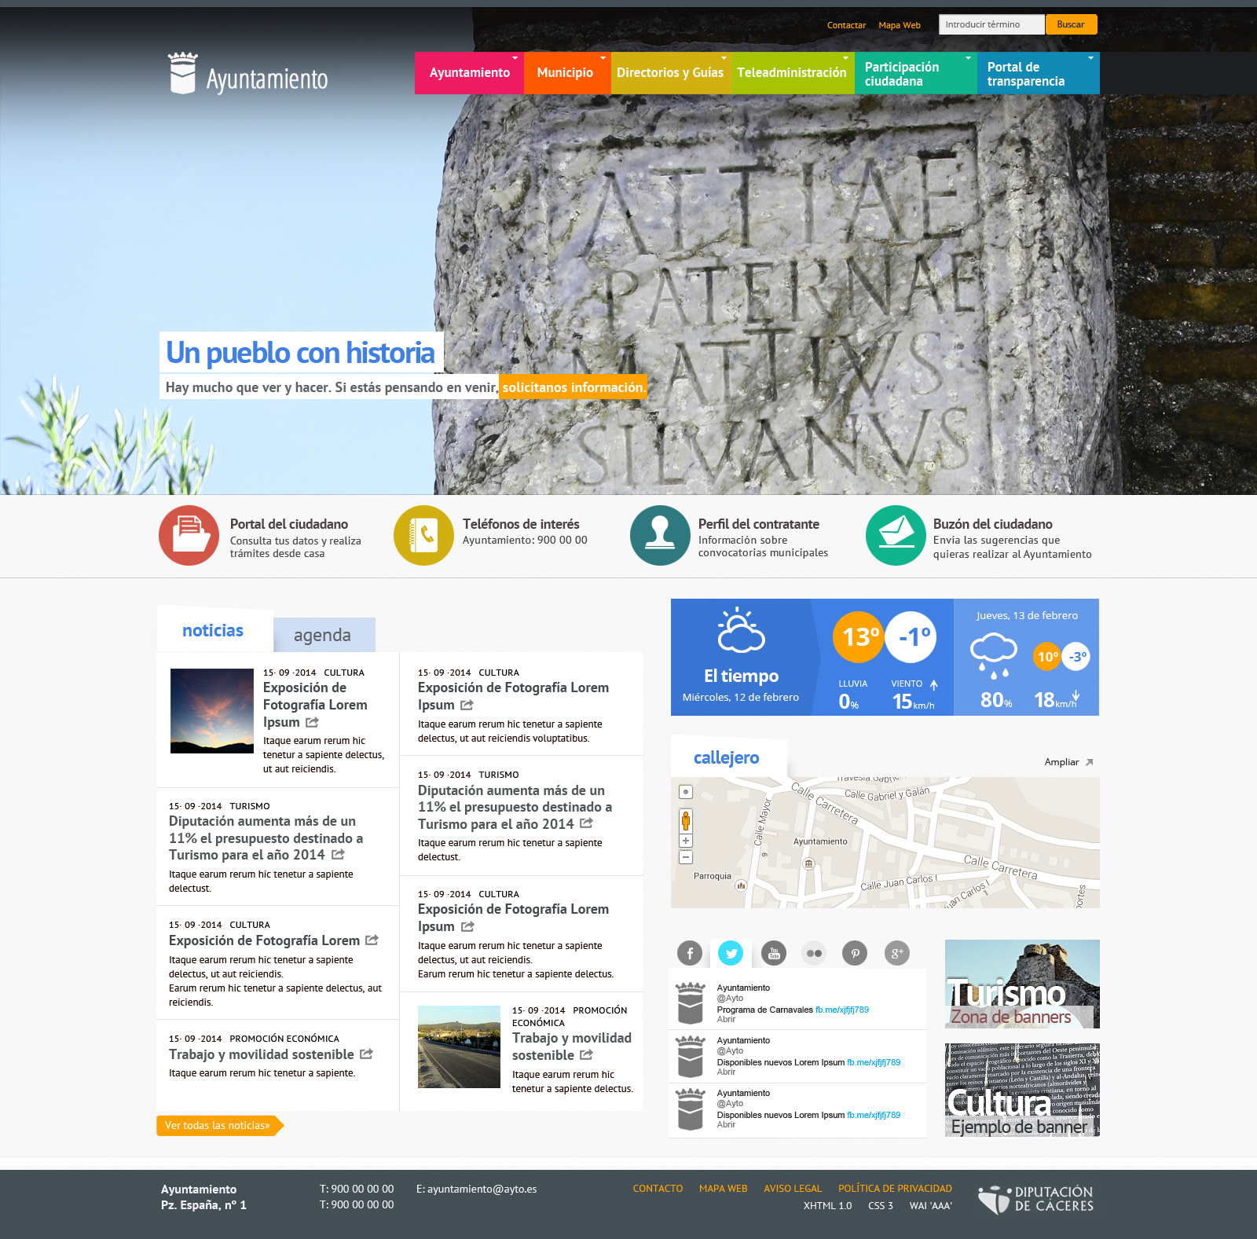Zoom in on the callejero map

[686, 841]
